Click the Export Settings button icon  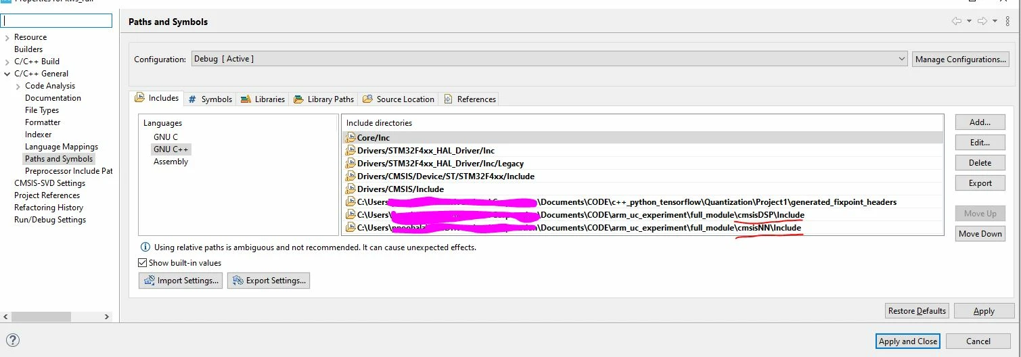237,281
